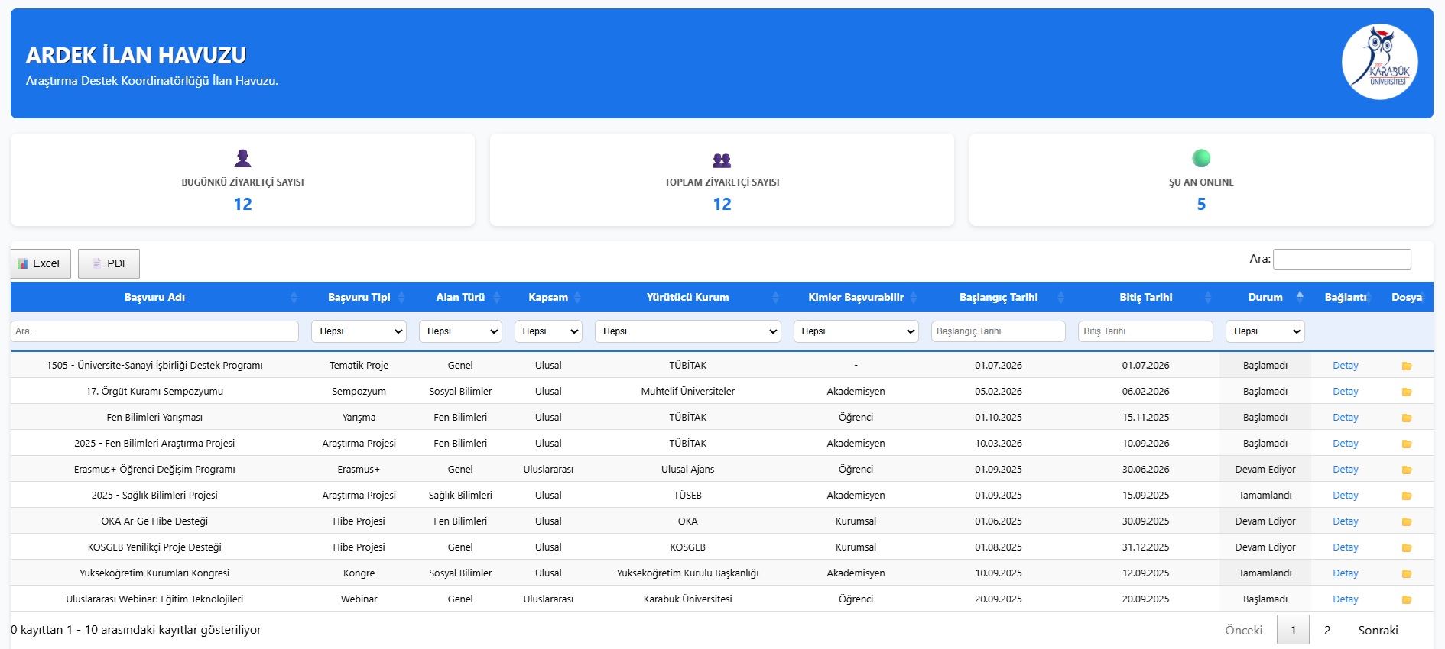1445x649 pixels.
Task: Click the today's visitor person icon
Action: (x=242, y=158)
